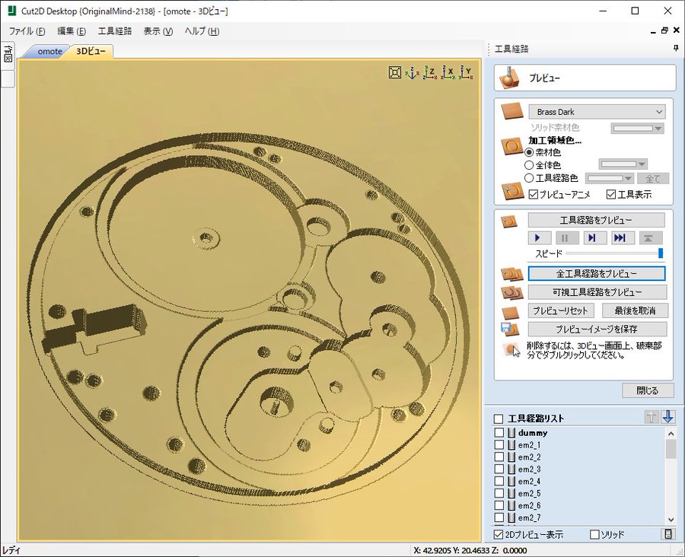Click the zoom-to-fit view icon

click(x=395, y=72)
